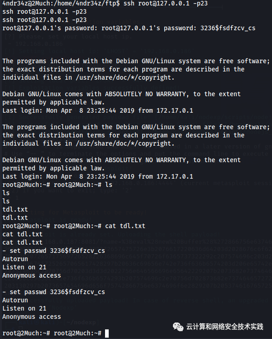Click the second 'Listen on 21' line
Viewport: 272px width, 339px height.
point(24,308)
